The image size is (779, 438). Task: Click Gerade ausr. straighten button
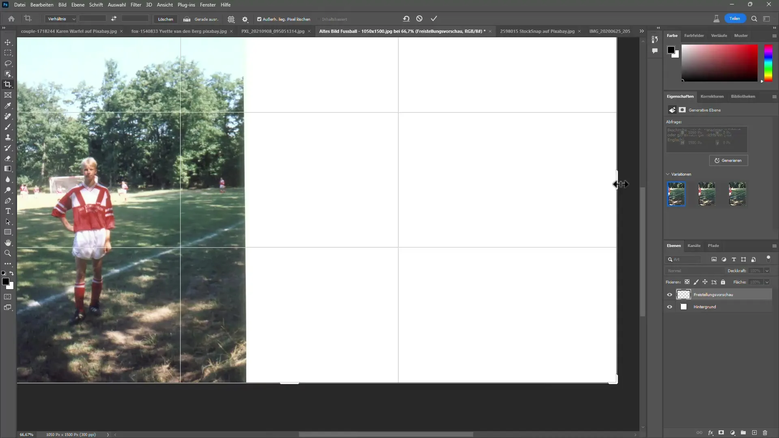tap(201, 19)
